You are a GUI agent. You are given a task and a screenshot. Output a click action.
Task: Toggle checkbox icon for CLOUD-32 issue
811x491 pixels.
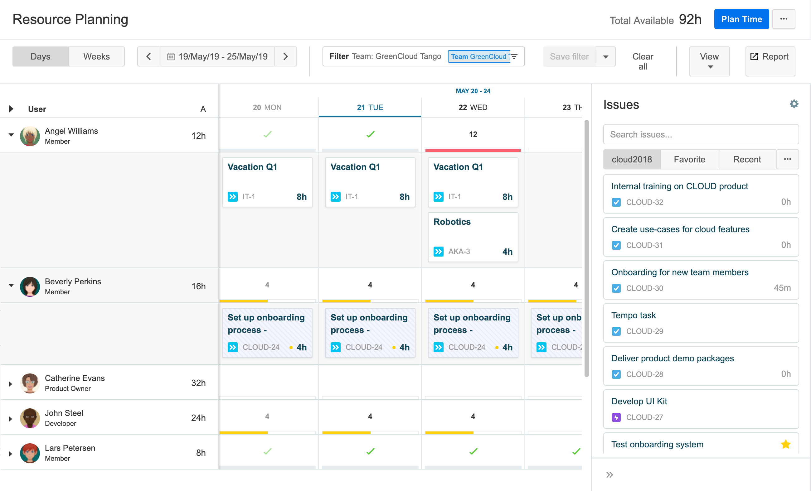coord(616,202)
